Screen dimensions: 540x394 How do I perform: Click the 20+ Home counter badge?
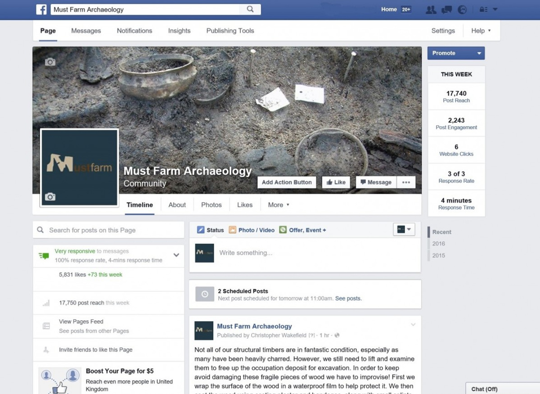(406, 9)
